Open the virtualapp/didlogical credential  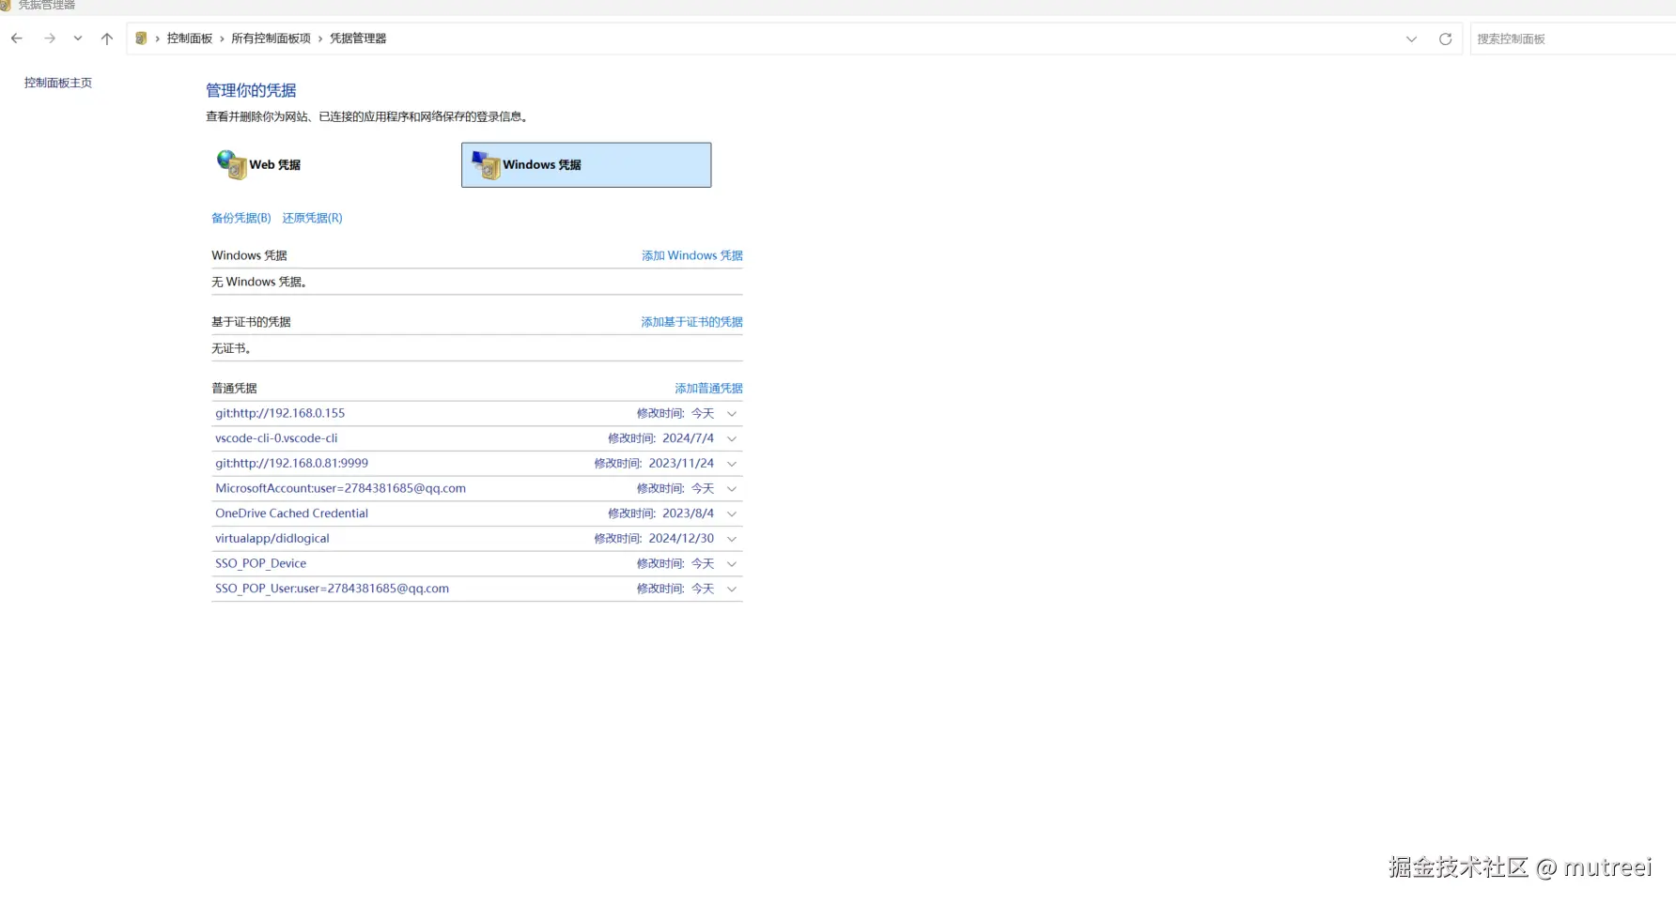tap(272, 539)
